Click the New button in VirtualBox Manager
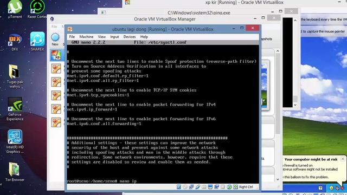Screen dimensions: 347x195 [55, 40]
